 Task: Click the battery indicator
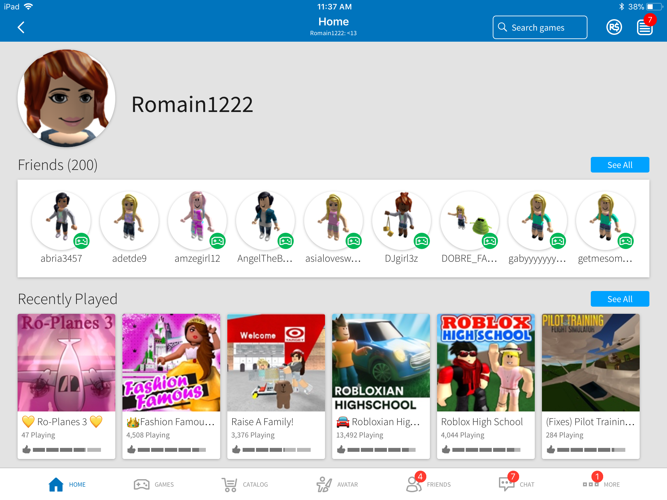(655, 7)
